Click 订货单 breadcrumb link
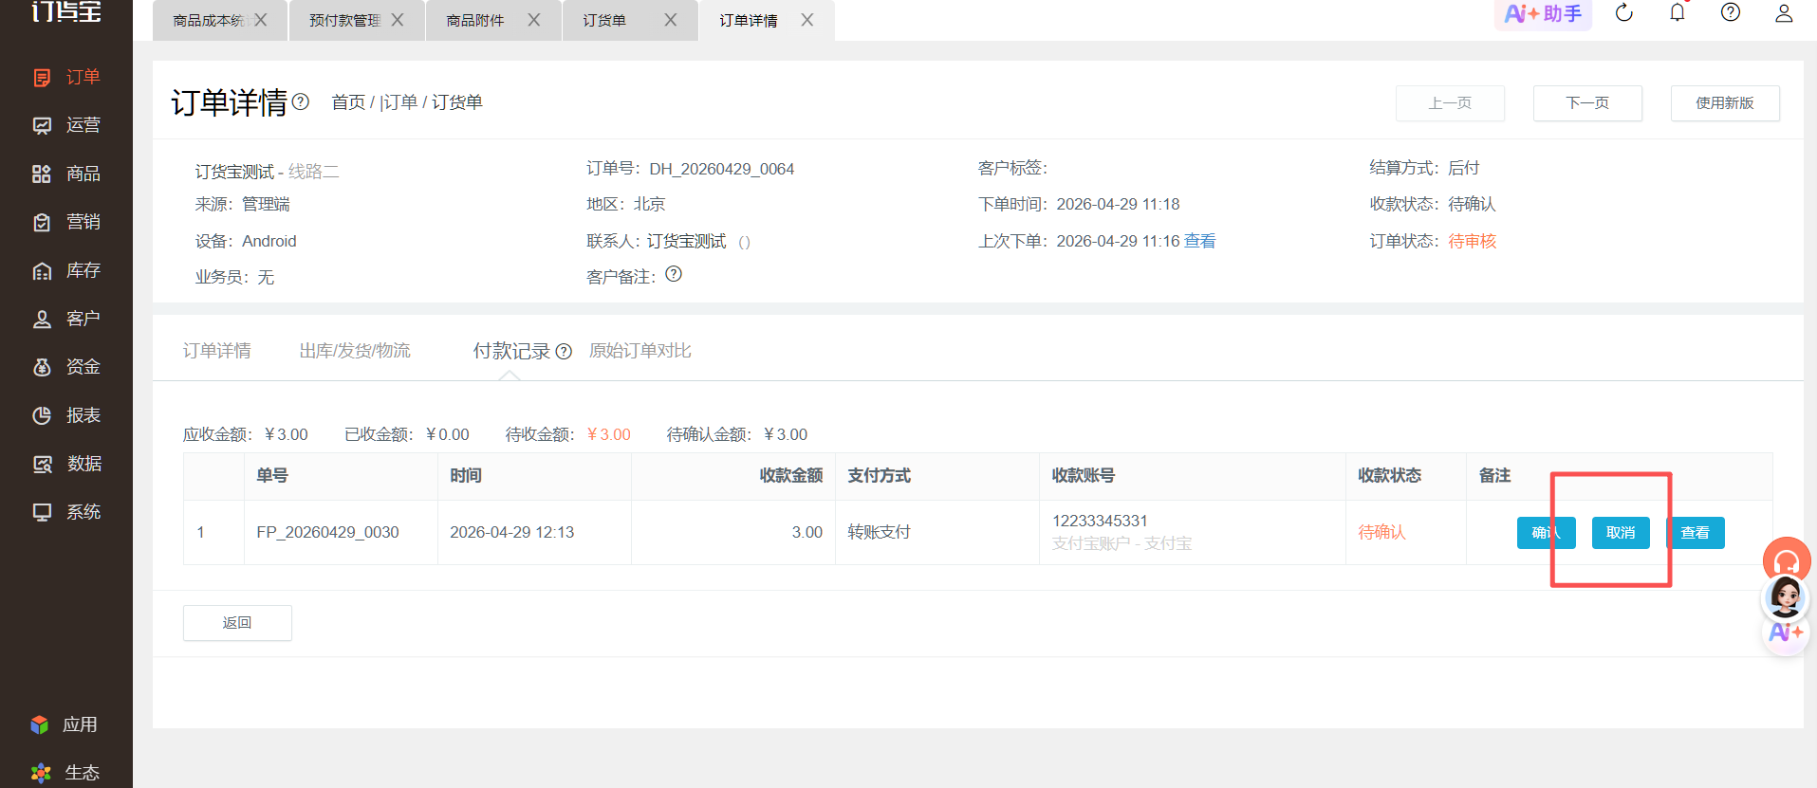This screenshot has height=788, width=1817. [457, 102]
